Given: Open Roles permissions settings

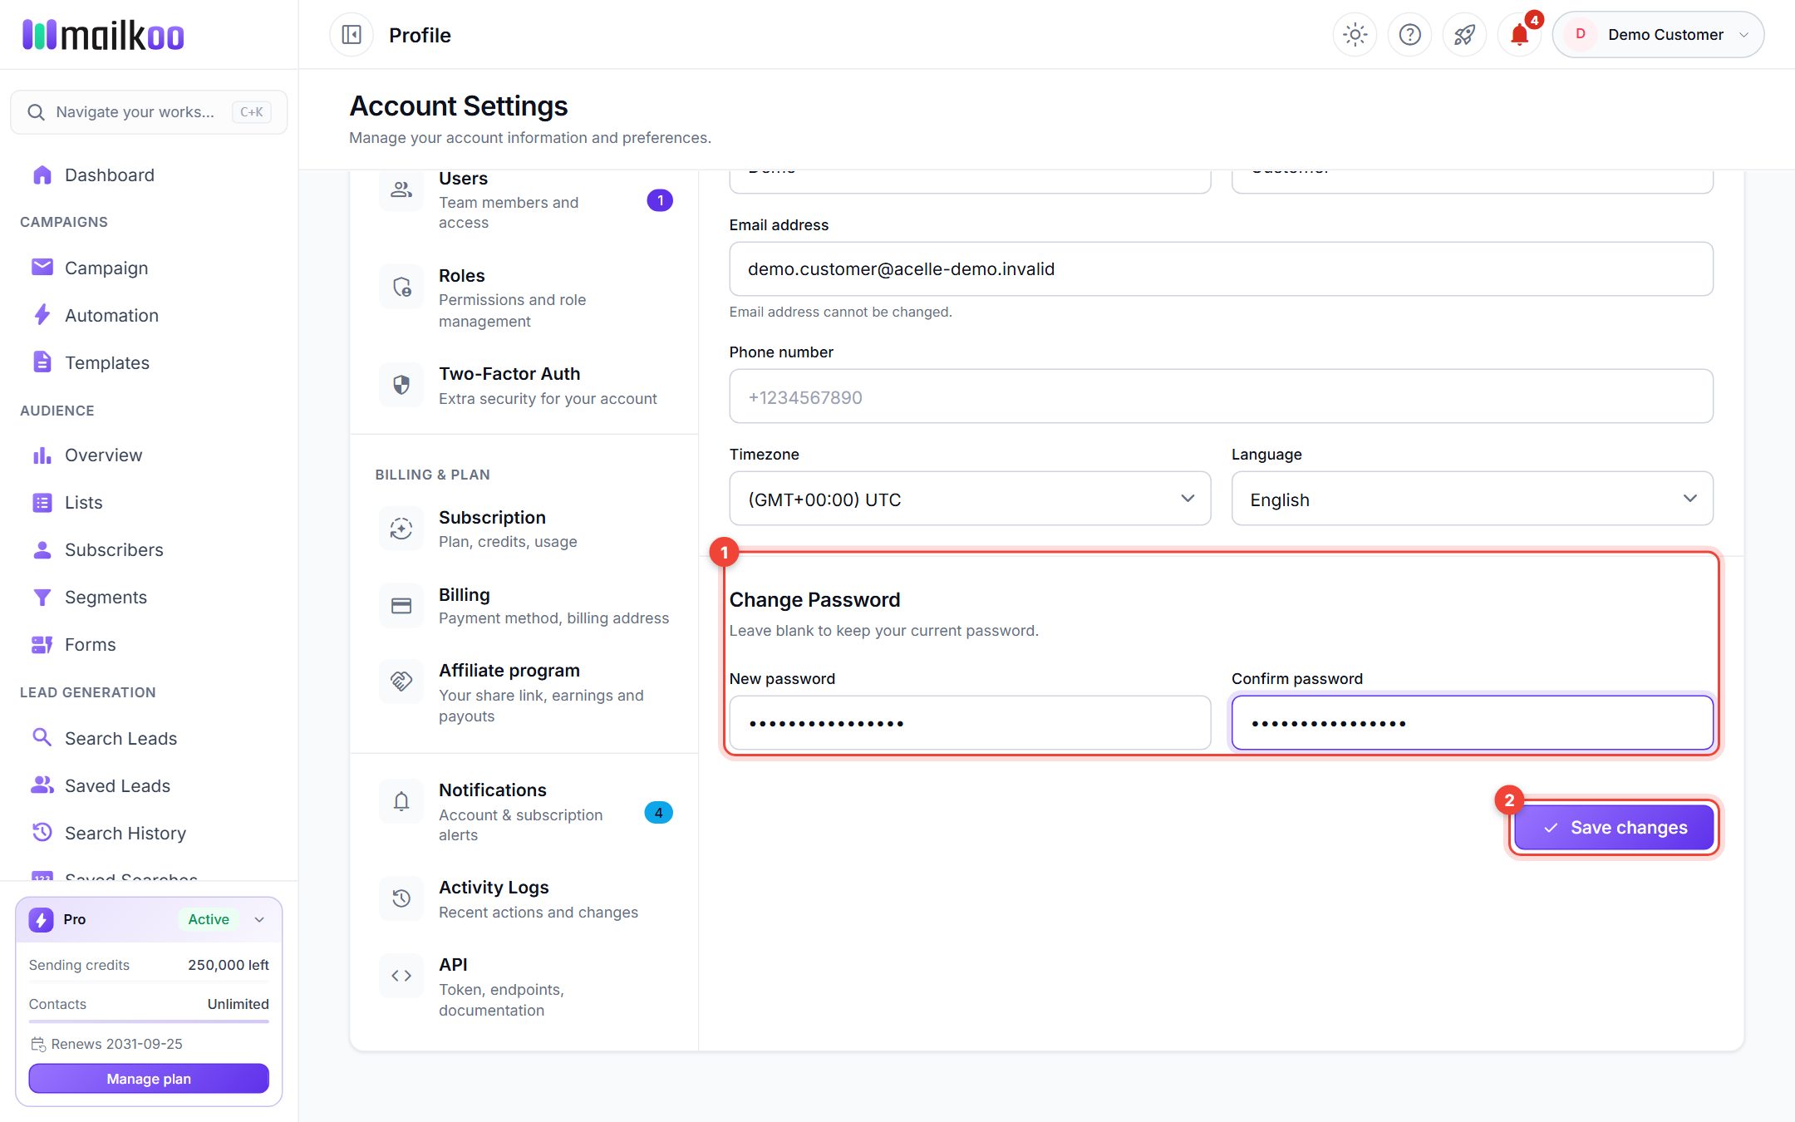Looking at the screenshot, I should (524, 298).
